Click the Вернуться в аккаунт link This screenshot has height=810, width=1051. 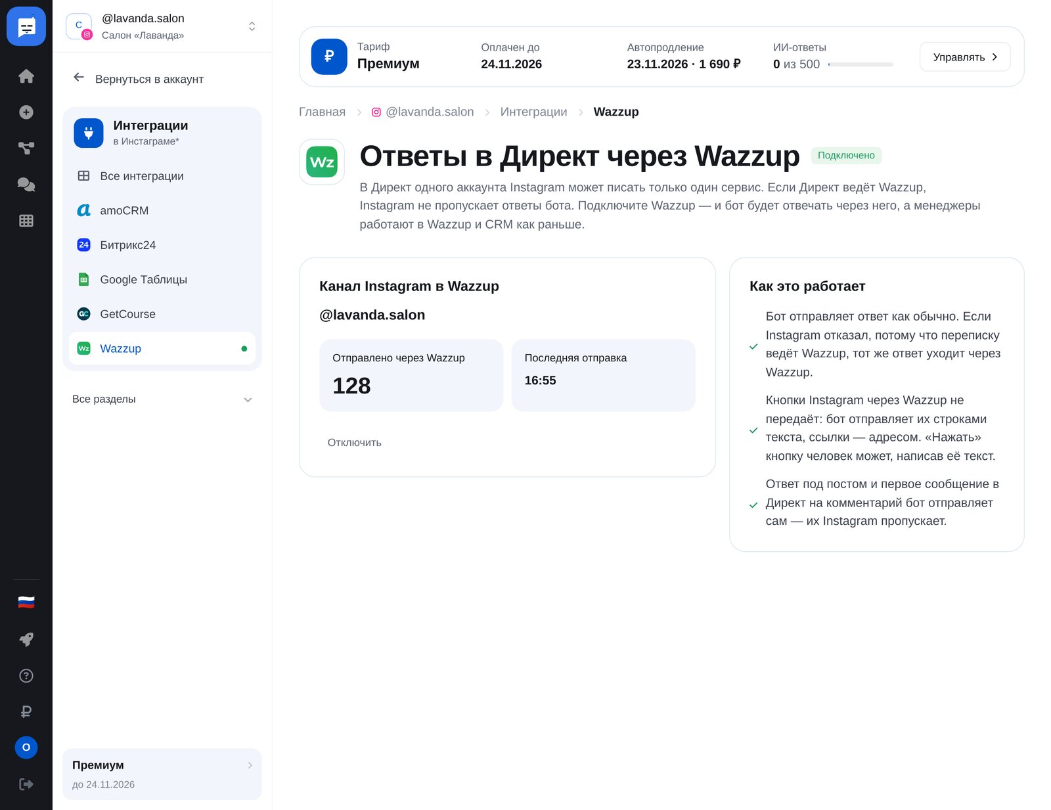click(x=149, y=79)
